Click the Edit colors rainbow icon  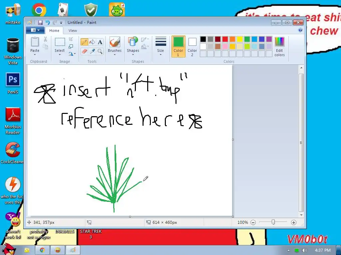click(279, 42)
